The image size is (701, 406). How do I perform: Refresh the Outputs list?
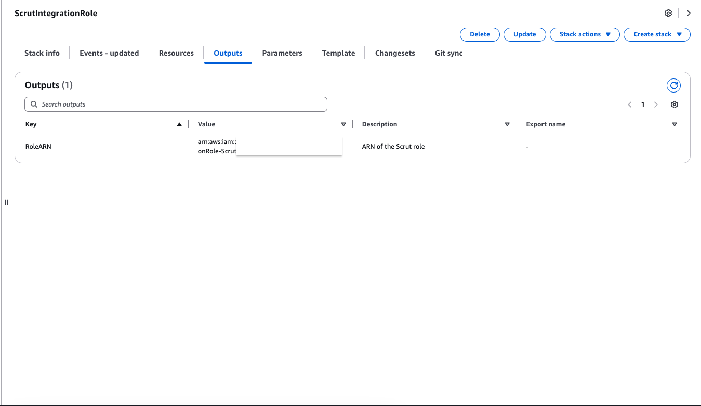(673, 86)
